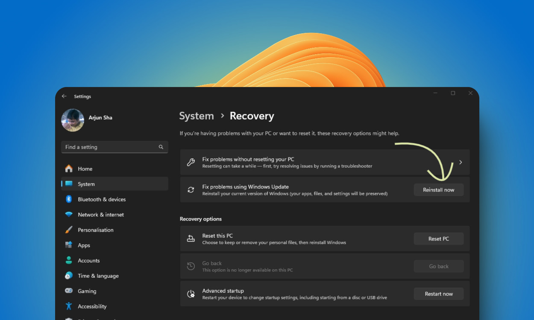Click the Reinstall now button
The height and width of the screenshot is (320, 534).
(439, 190)
